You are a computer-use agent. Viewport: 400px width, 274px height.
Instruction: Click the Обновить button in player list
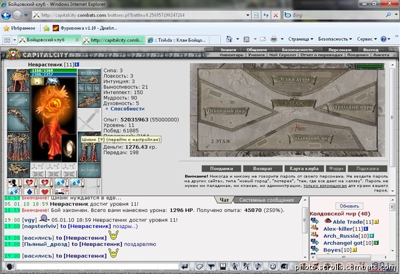349,206
